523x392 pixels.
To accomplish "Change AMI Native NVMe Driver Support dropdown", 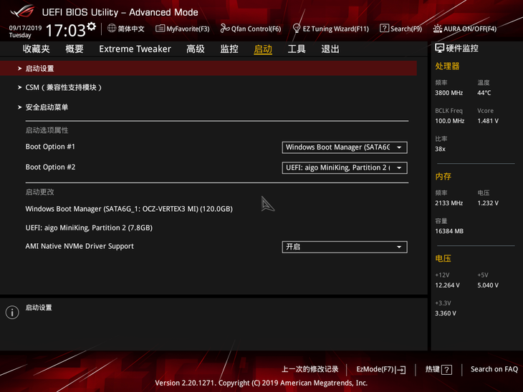I will 345,247.
